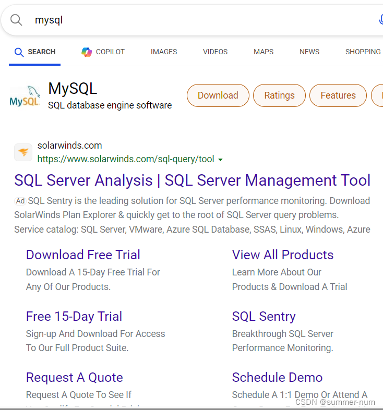Click the 'Breakthrough SQL Server' description text
Viewport: 383px width, 410px height.
[x=283, y=334]
